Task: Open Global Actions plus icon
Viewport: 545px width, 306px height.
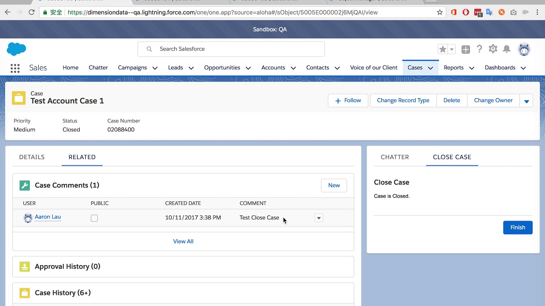Action: coord(466,49)
